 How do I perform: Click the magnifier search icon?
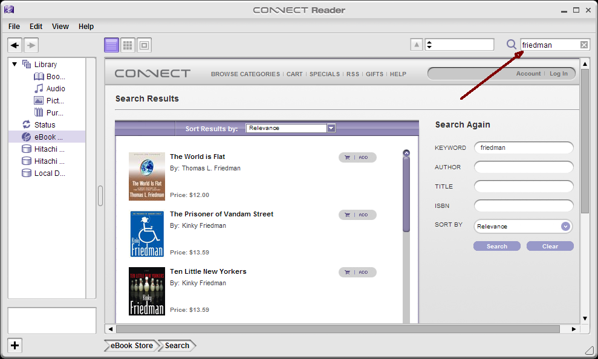click(511, 45)
